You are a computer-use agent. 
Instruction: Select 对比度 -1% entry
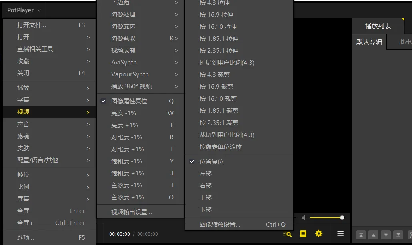coord(140,137)
